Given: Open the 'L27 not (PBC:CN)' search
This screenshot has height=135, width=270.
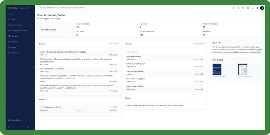Looking at the screenshot, I should (x=79, y=70).
